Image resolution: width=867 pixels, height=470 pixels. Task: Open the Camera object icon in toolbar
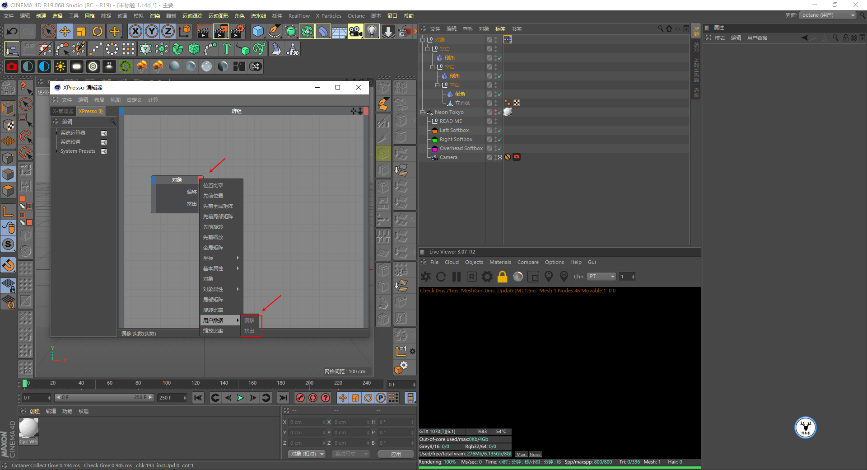click(356, 31)
